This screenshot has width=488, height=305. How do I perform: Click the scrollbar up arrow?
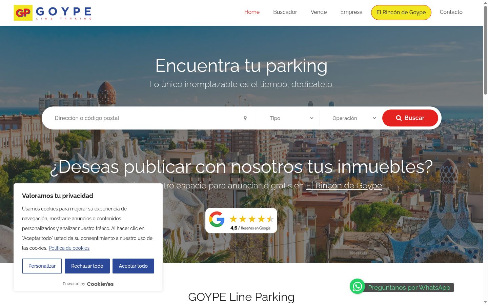pos(485,3)
